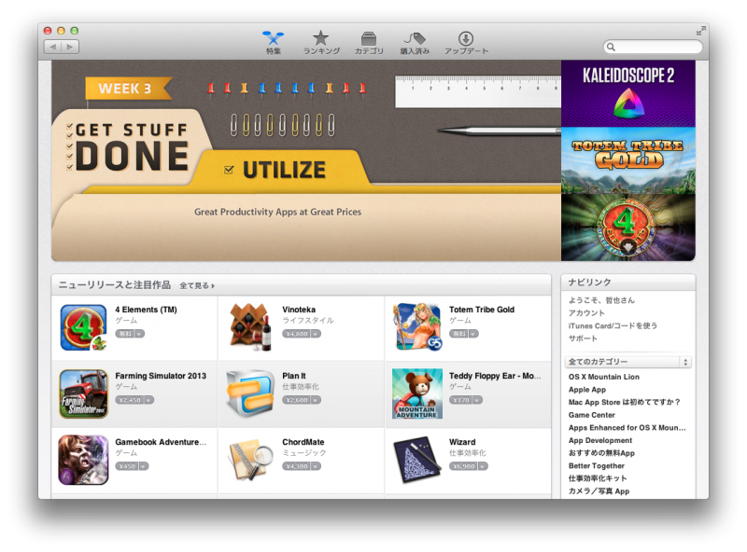Click the 4 Elements (TM) app icon

84,327
